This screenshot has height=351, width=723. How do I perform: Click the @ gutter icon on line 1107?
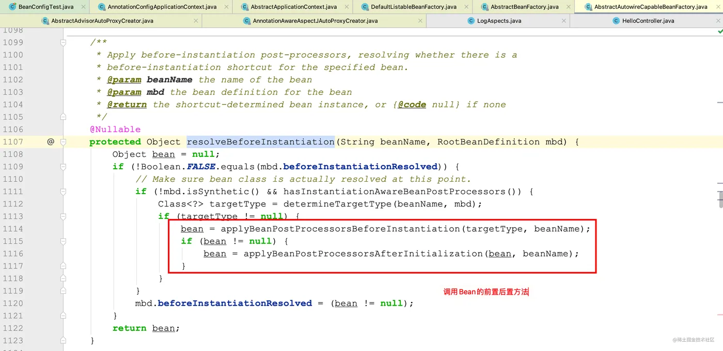point(51,141)
